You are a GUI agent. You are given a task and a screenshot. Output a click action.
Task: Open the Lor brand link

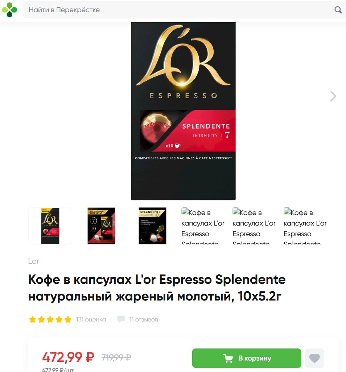(33, 261)
